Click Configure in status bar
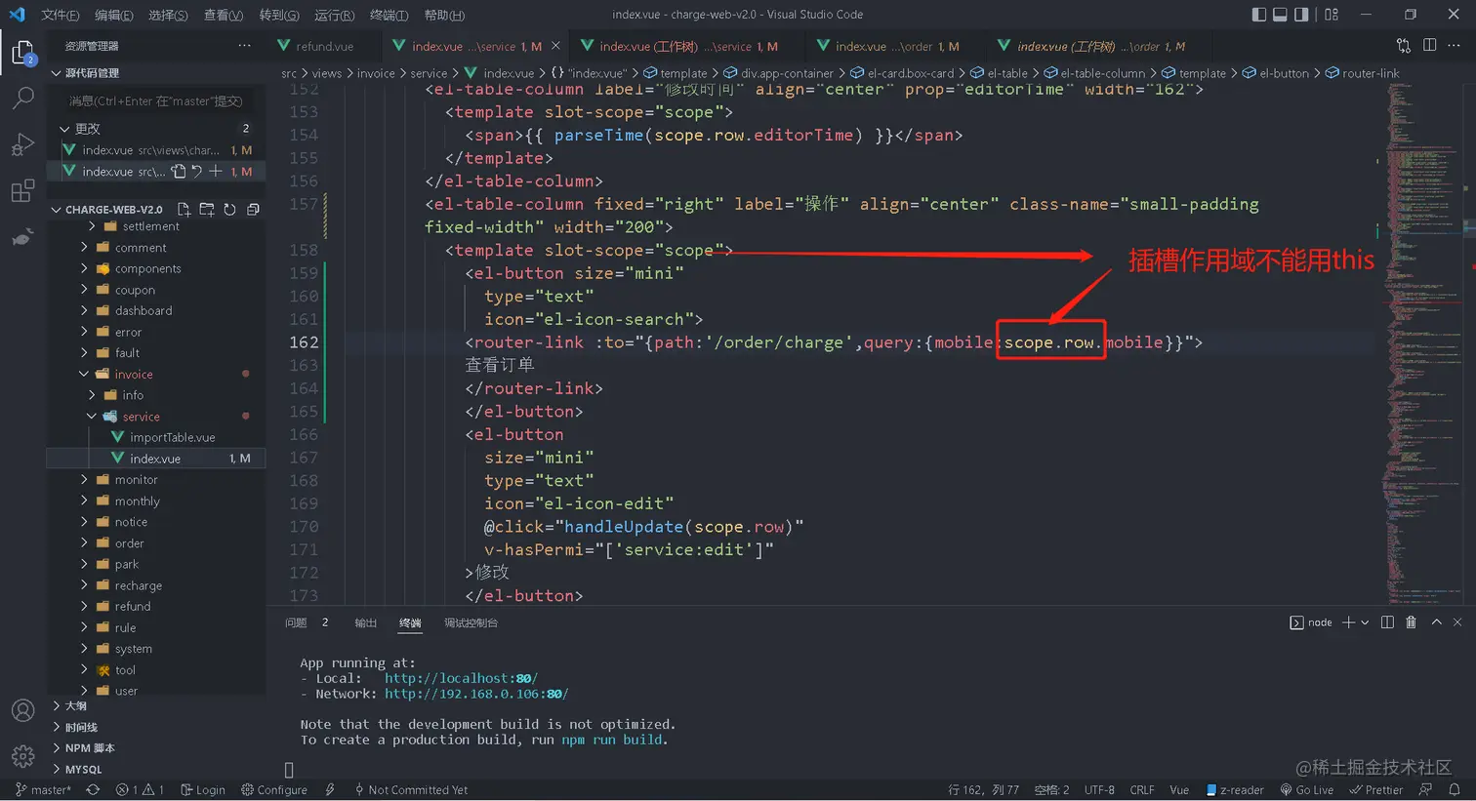1476x801 pixels. [x=274, y=790]
